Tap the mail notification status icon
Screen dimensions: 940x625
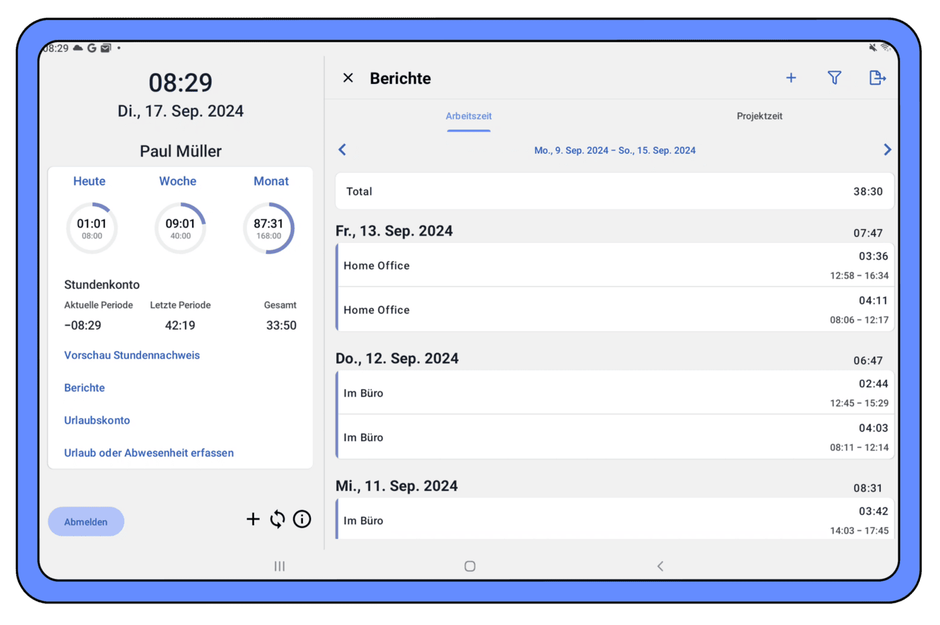click(105, 48)
